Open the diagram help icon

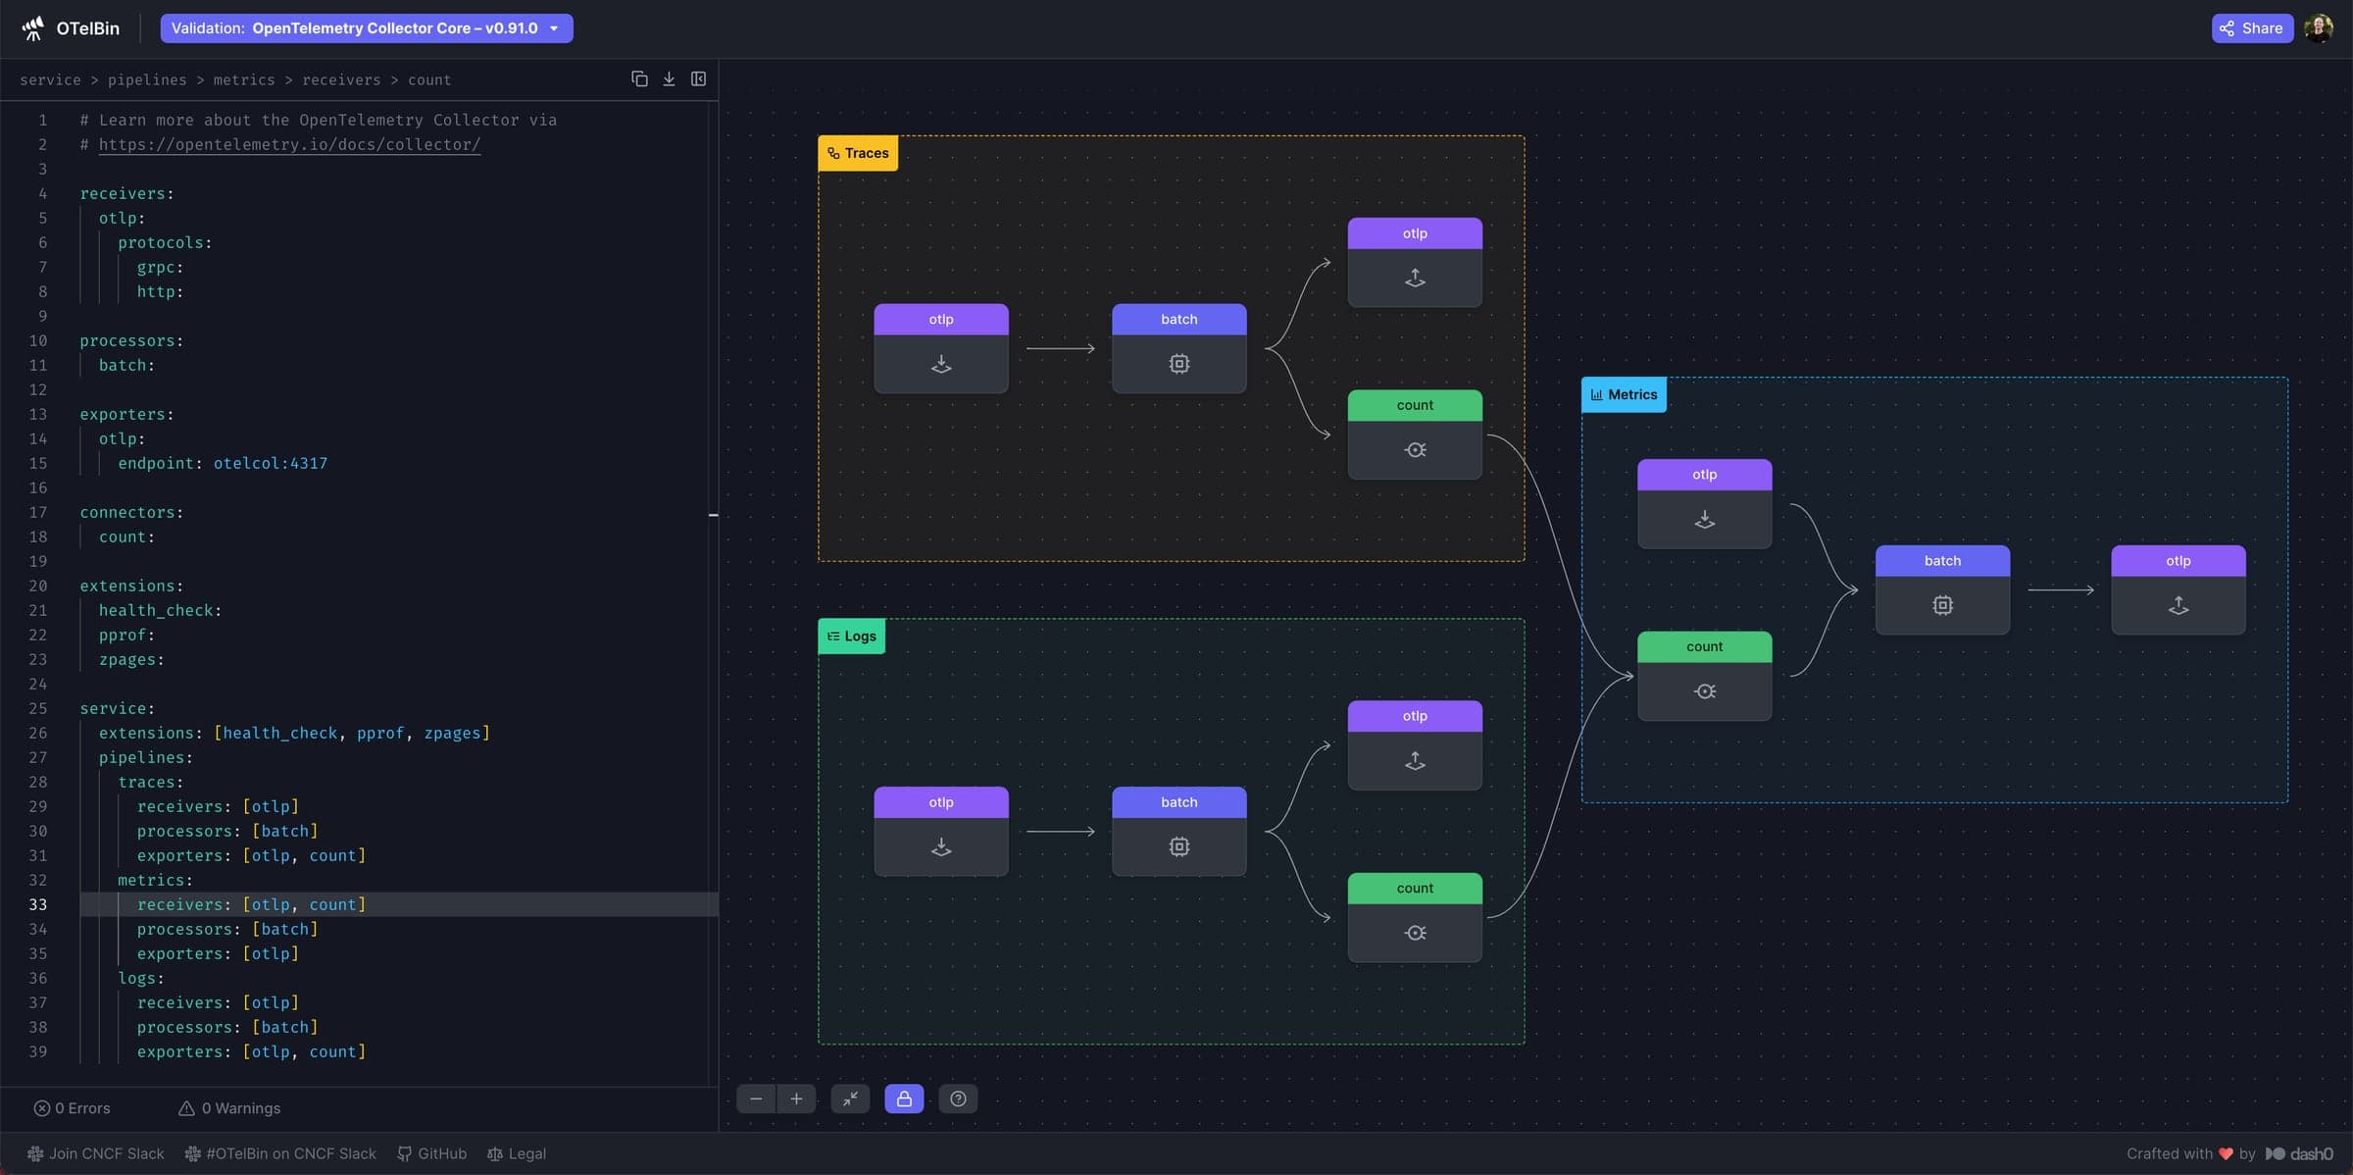tap(958, 1098)
